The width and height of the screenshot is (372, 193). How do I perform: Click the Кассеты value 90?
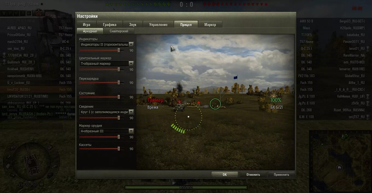(x=131, y=149)
